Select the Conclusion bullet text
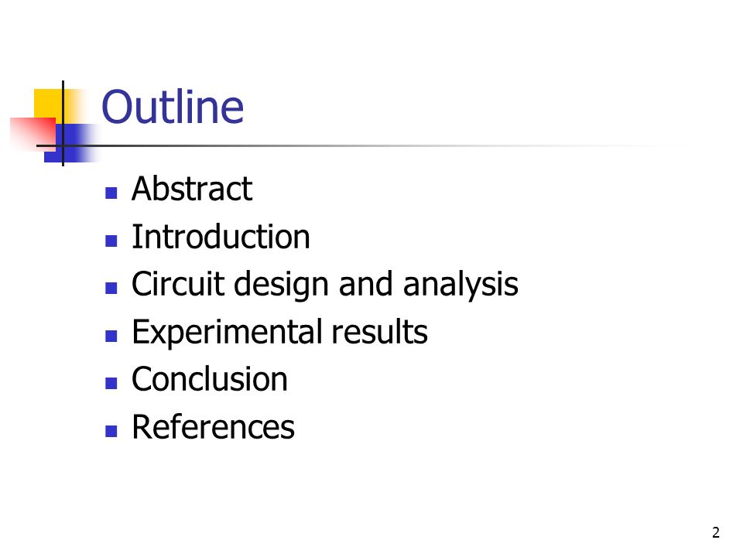 click(210, 379)
